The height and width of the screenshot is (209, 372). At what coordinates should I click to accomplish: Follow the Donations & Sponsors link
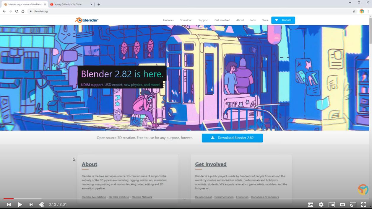265,197
